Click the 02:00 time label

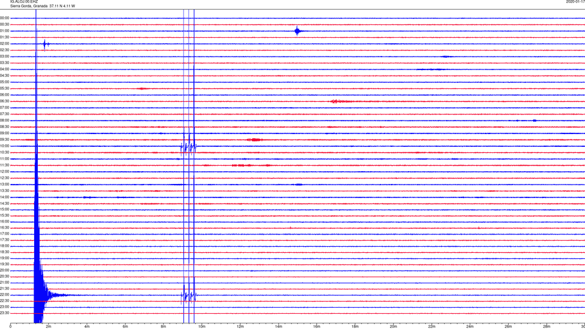click(x=4, y=44)
